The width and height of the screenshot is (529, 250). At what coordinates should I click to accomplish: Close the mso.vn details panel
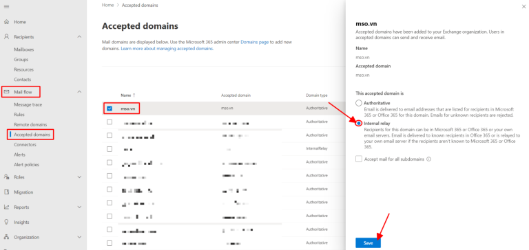pyautogui.click(x=523, y=7)
